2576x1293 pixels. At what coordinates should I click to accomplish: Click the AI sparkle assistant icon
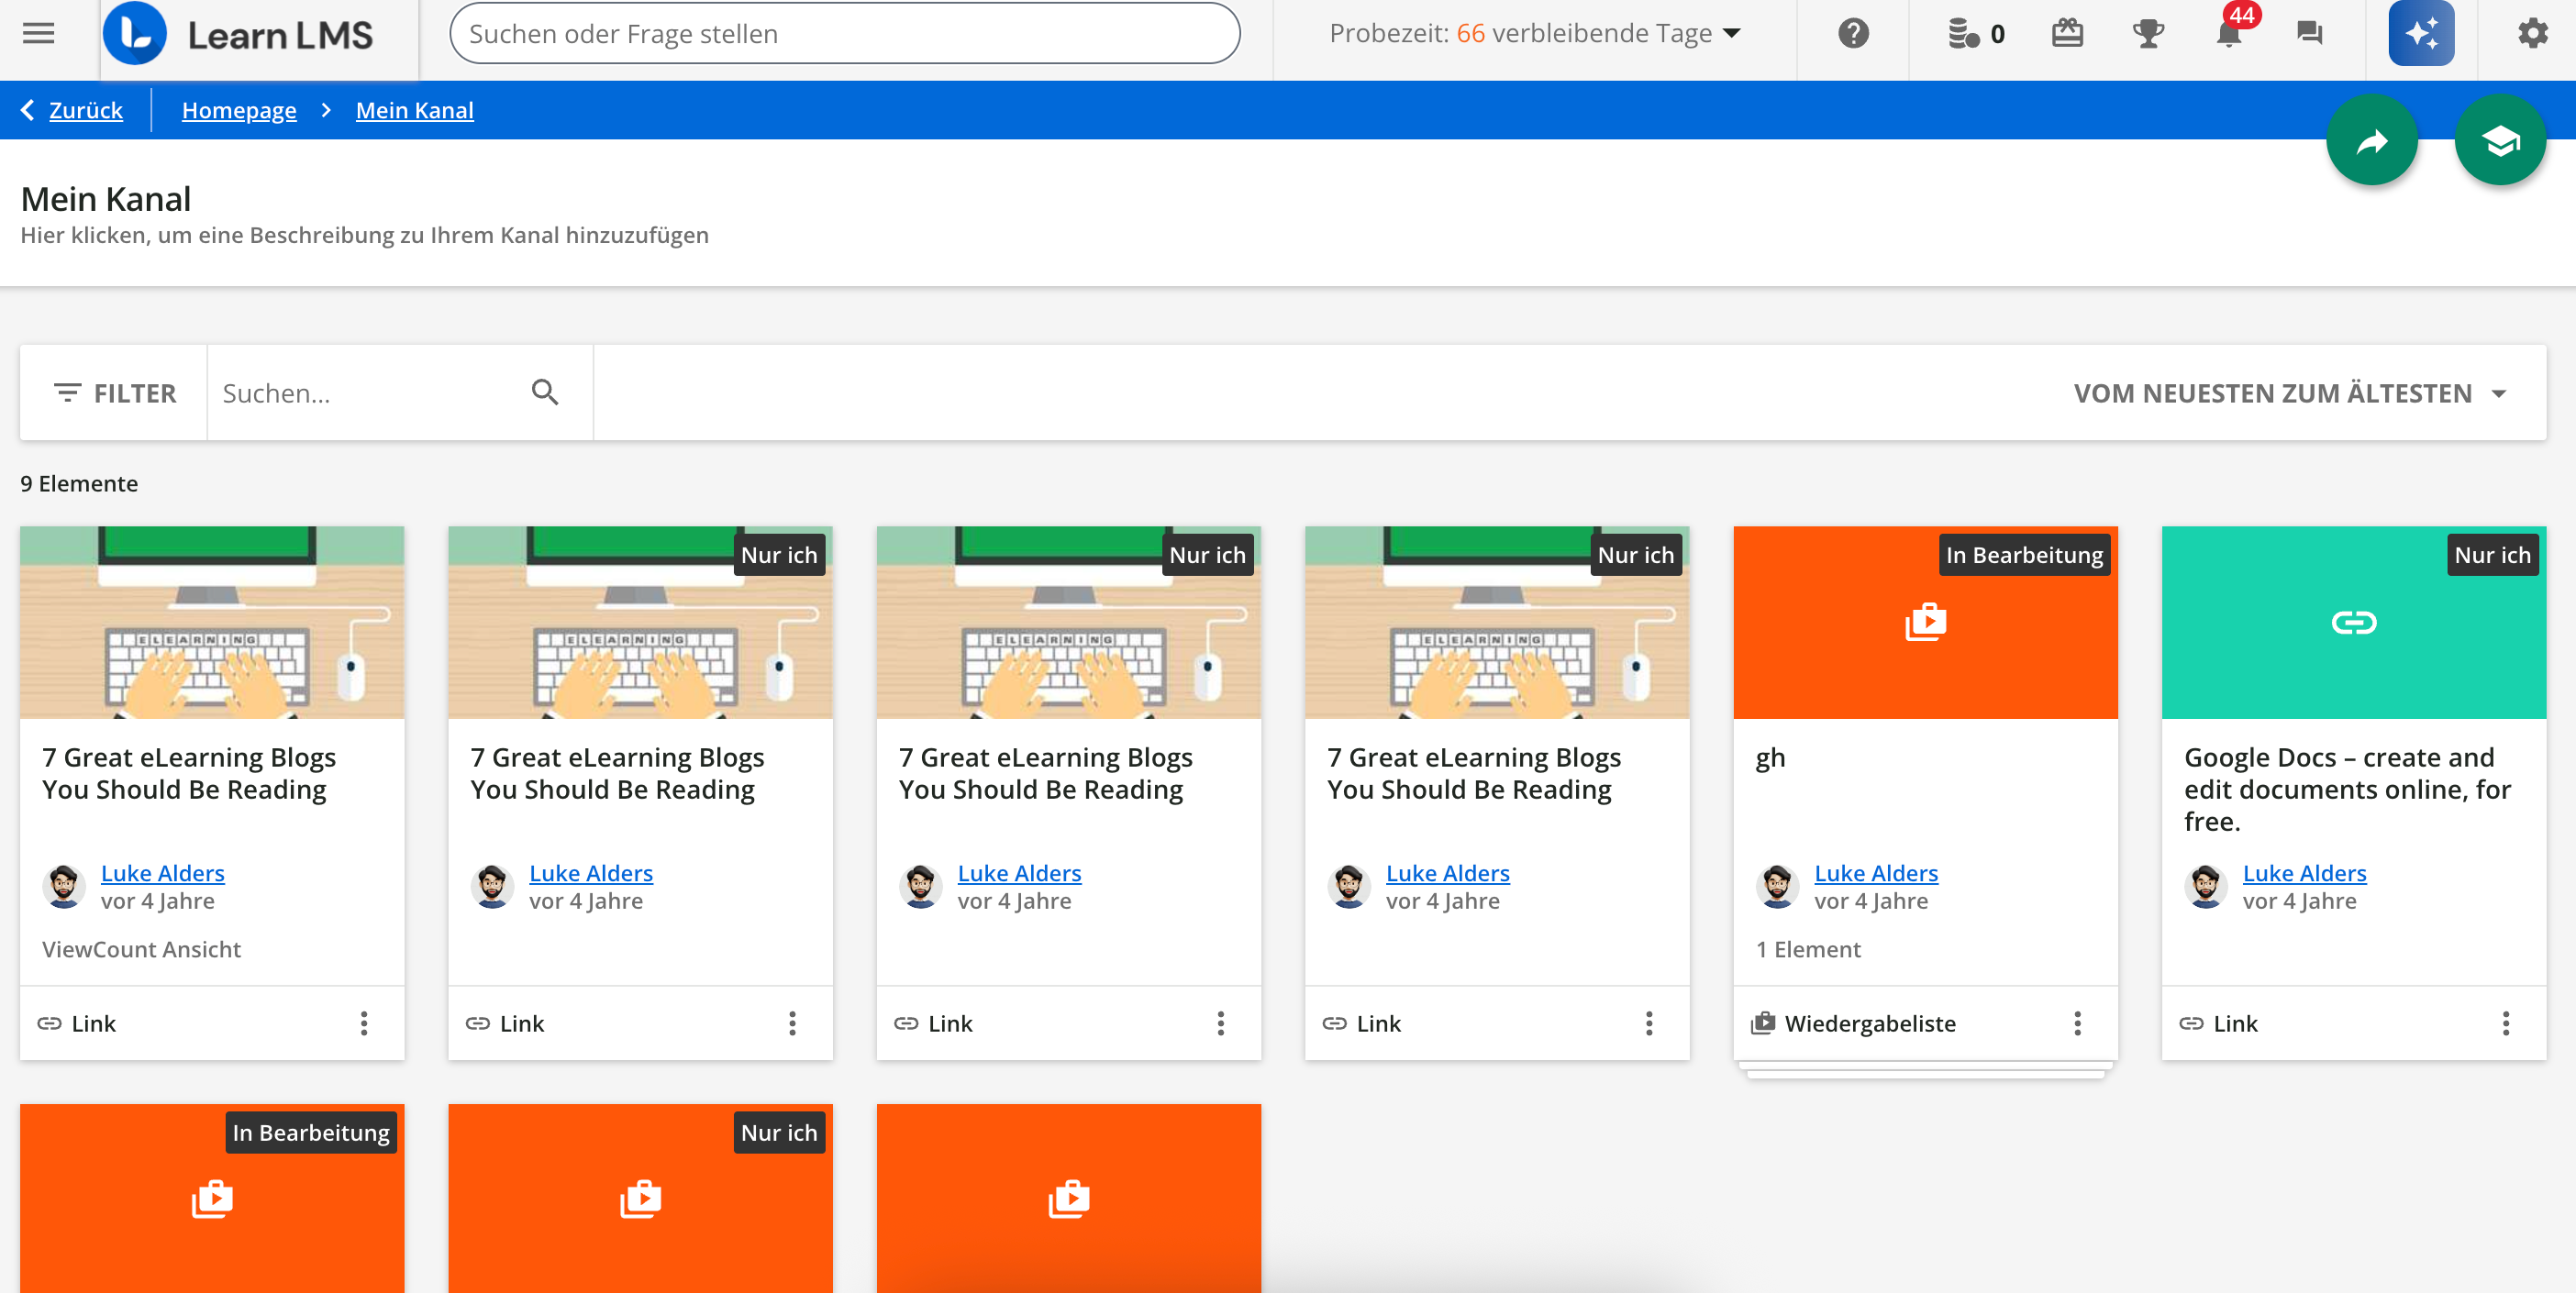(x=2420, y=34)
